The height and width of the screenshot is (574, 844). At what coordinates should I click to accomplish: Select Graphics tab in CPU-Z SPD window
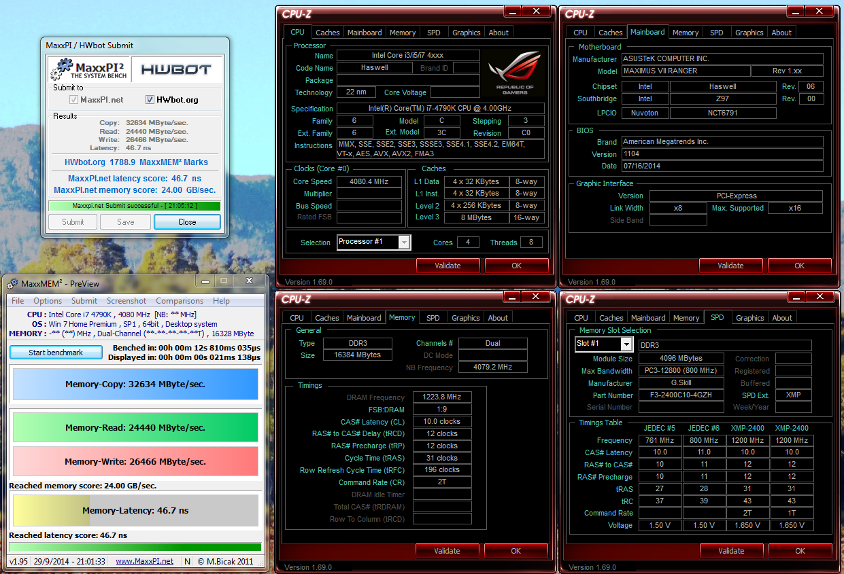(750, 318)
